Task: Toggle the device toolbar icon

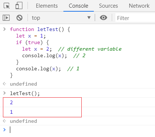Action: pyautogui.click(x=19, y=5)
